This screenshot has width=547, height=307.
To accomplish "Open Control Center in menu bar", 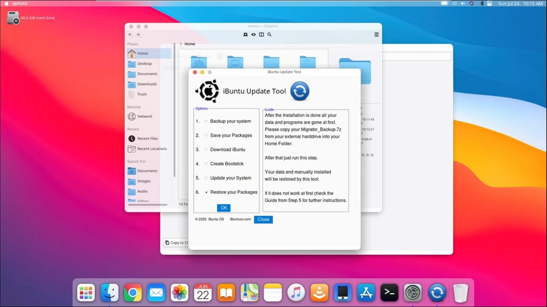I will point(490,3).
